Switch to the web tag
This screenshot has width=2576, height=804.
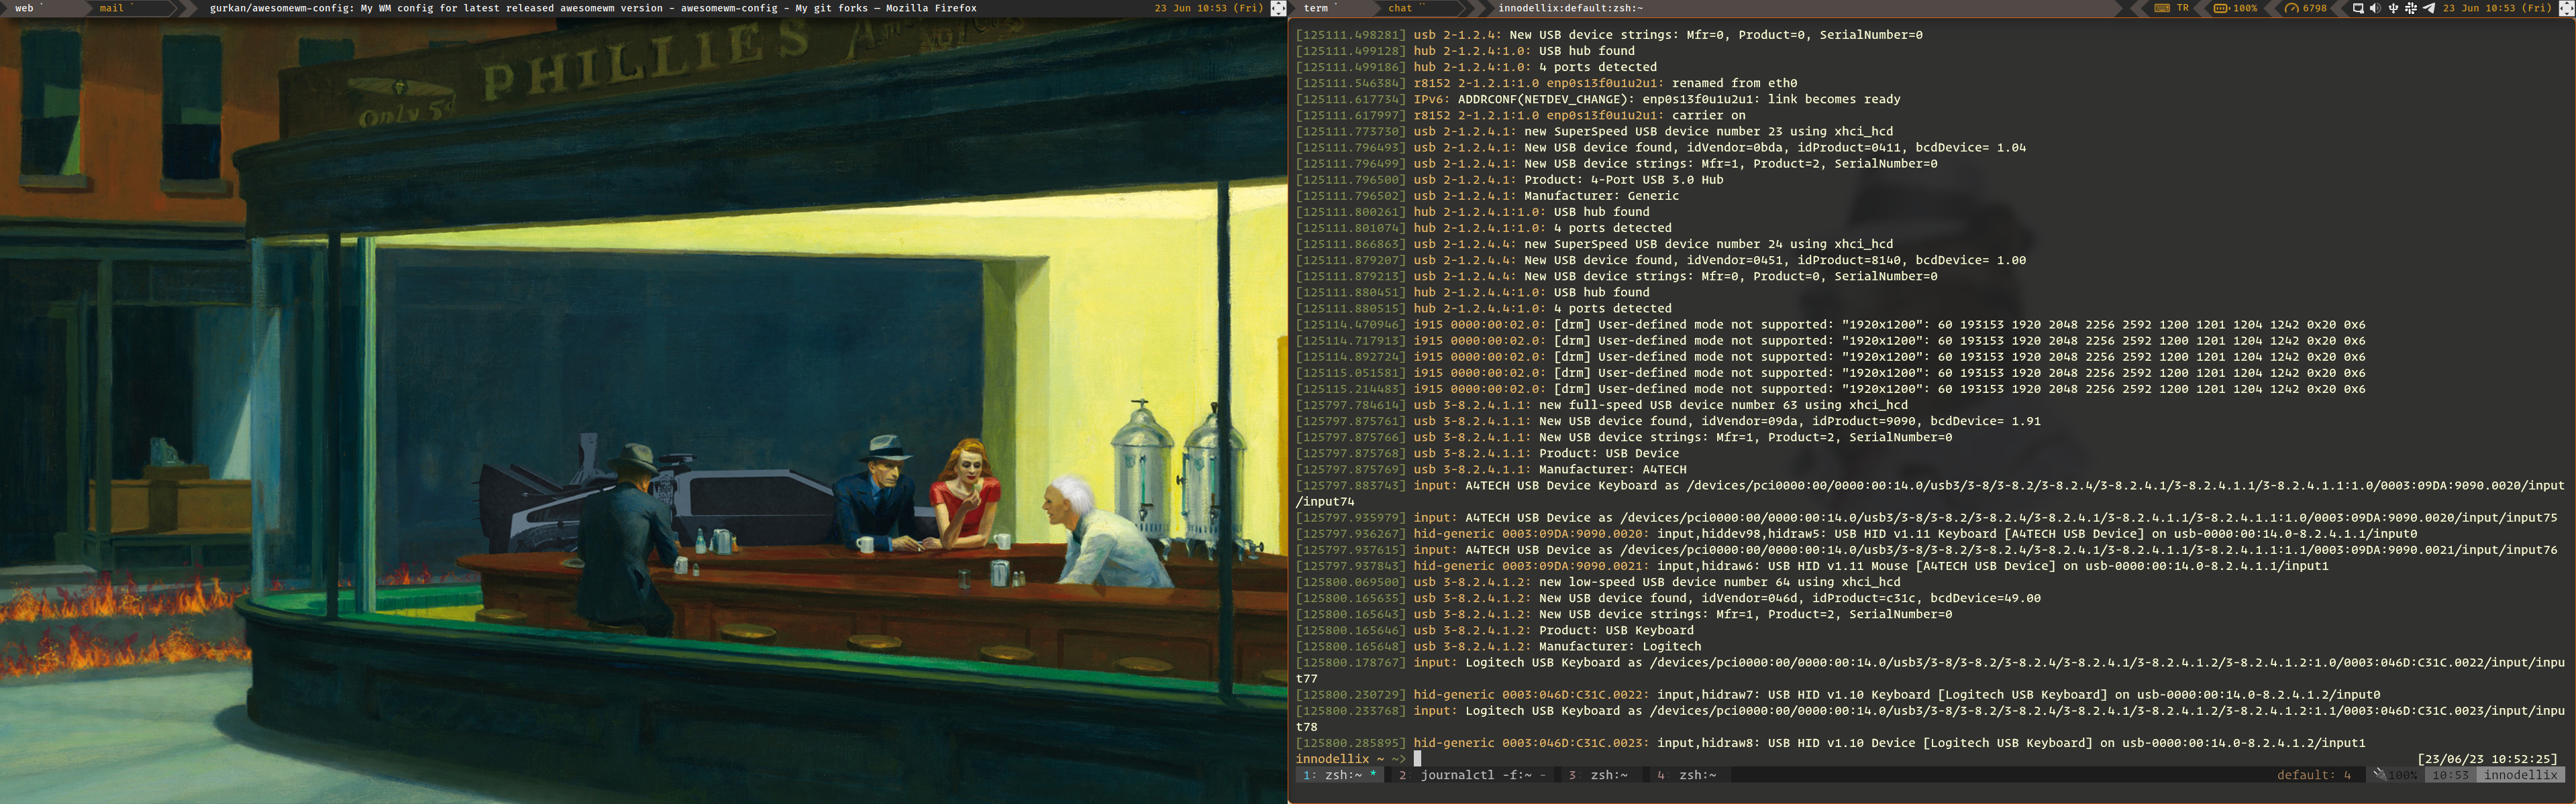(24, 8)
